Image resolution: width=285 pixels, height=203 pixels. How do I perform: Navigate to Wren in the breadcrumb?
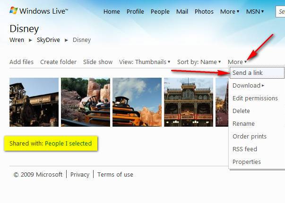coord(17,40)
